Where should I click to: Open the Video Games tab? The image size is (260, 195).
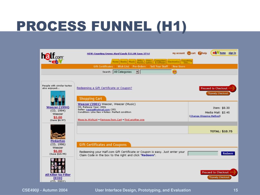[149, 61]
